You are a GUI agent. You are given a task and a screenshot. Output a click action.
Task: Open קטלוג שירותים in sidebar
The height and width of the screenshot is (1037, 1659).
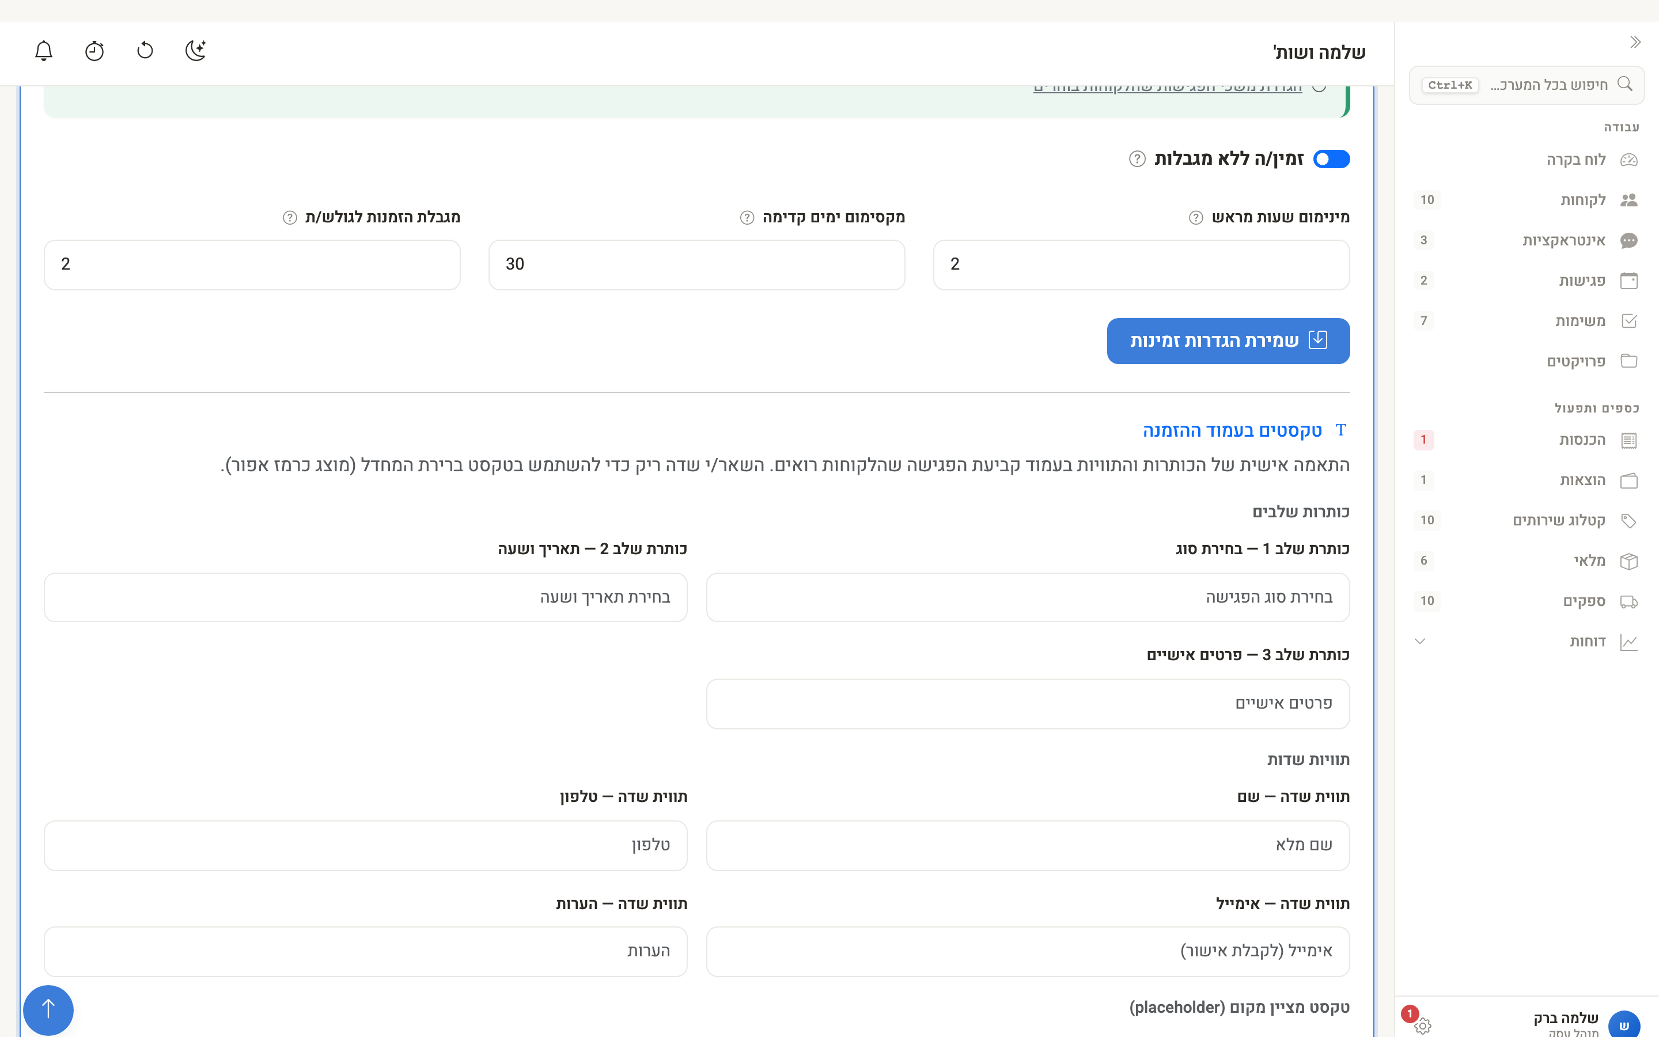[1527, 521]
